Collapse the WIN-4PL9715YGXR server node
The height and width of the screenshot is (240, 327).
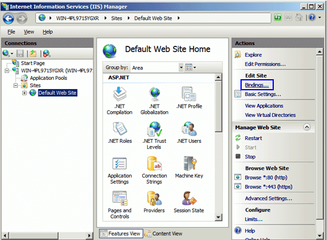click(7, 71)
